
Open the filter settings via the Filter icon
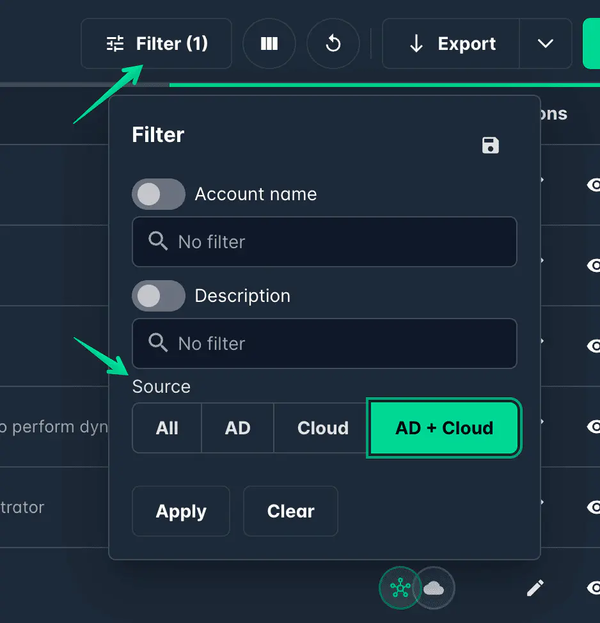pyautogui.click(x=115, y=43)
